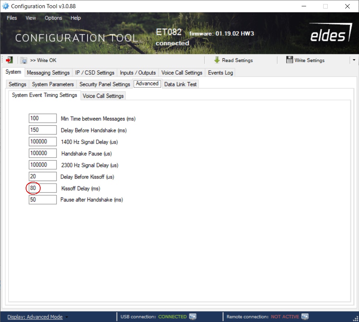Switch to Messaging Settings tab
The image size is (359, 322).
(48, 73)
